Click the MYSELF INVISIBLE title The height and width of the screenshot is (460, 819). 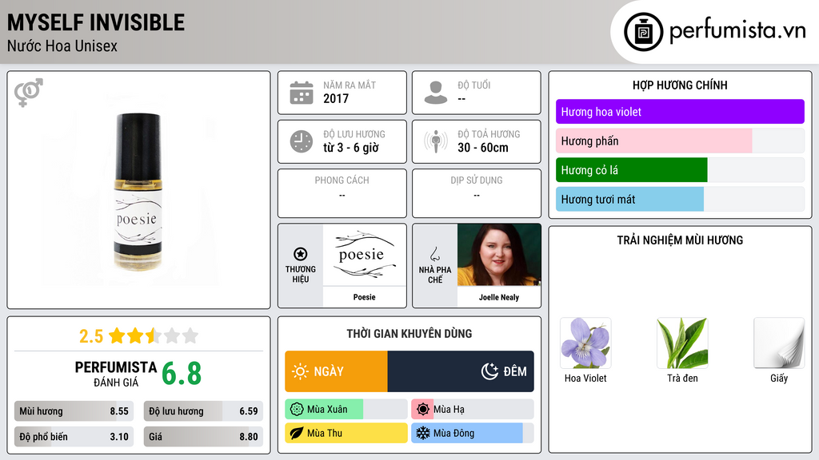96,22
